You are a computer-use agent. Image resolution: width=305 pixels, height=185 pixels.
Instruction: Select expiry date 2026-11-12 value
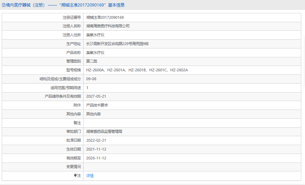point(96,158)
